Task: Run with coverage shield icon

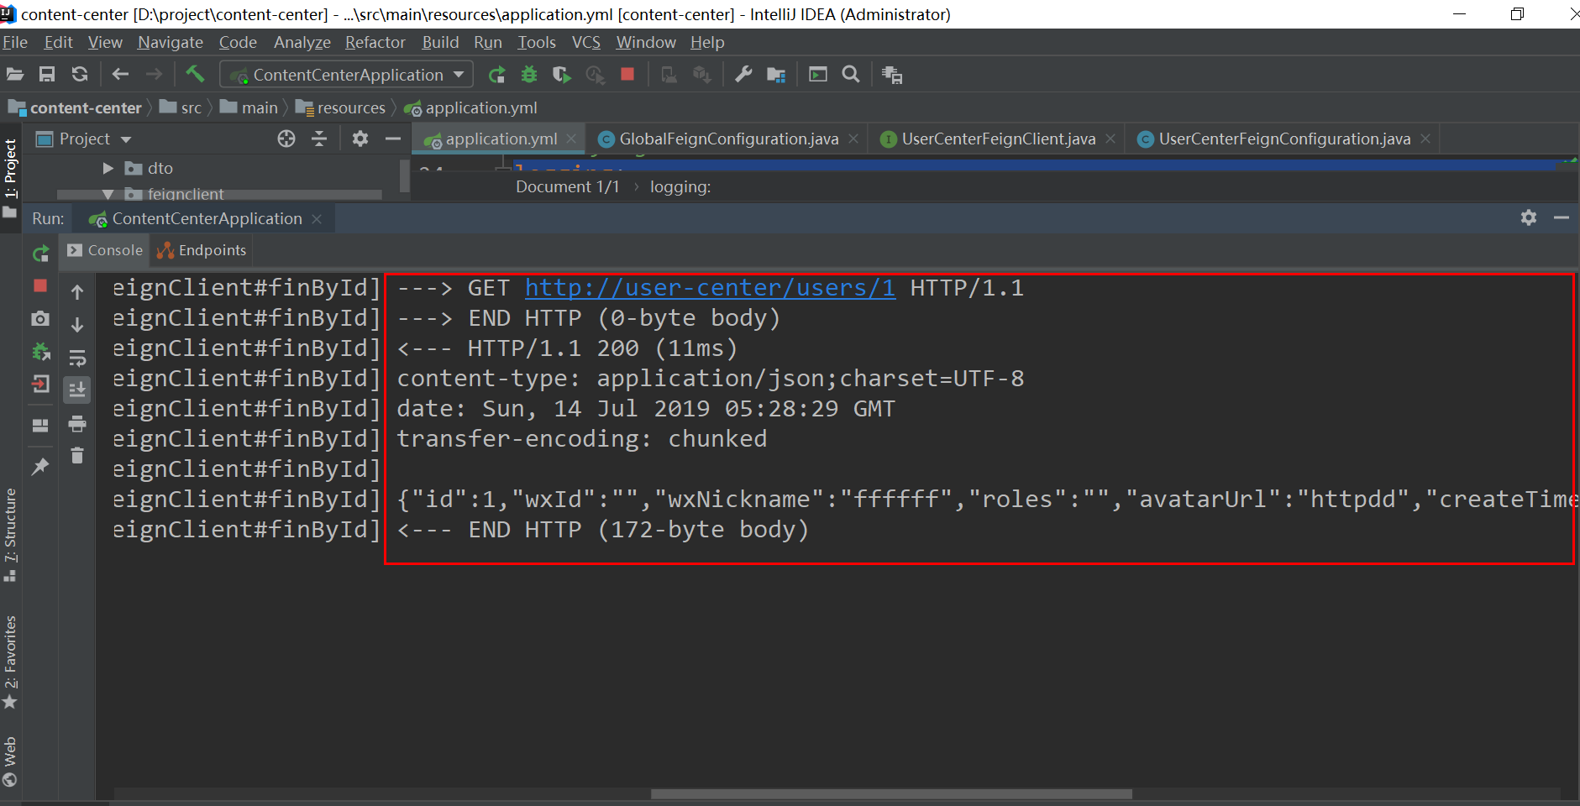Action: pyautogui.click(x=562, y=75)
